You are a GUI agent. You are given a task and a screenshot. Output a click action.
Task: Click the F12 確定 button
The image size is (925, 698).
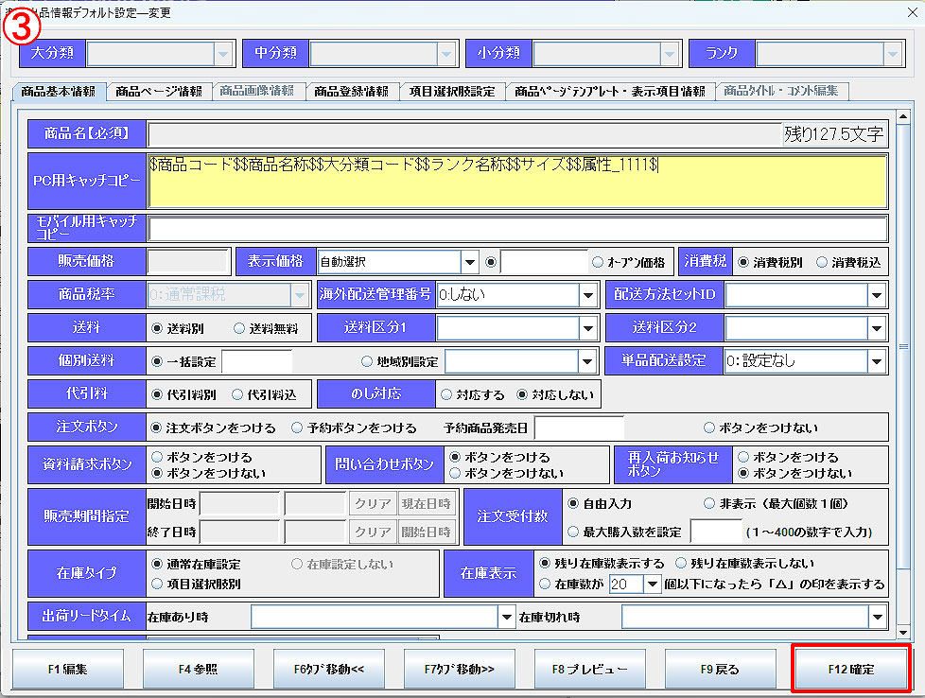click(x=850, y=669)
